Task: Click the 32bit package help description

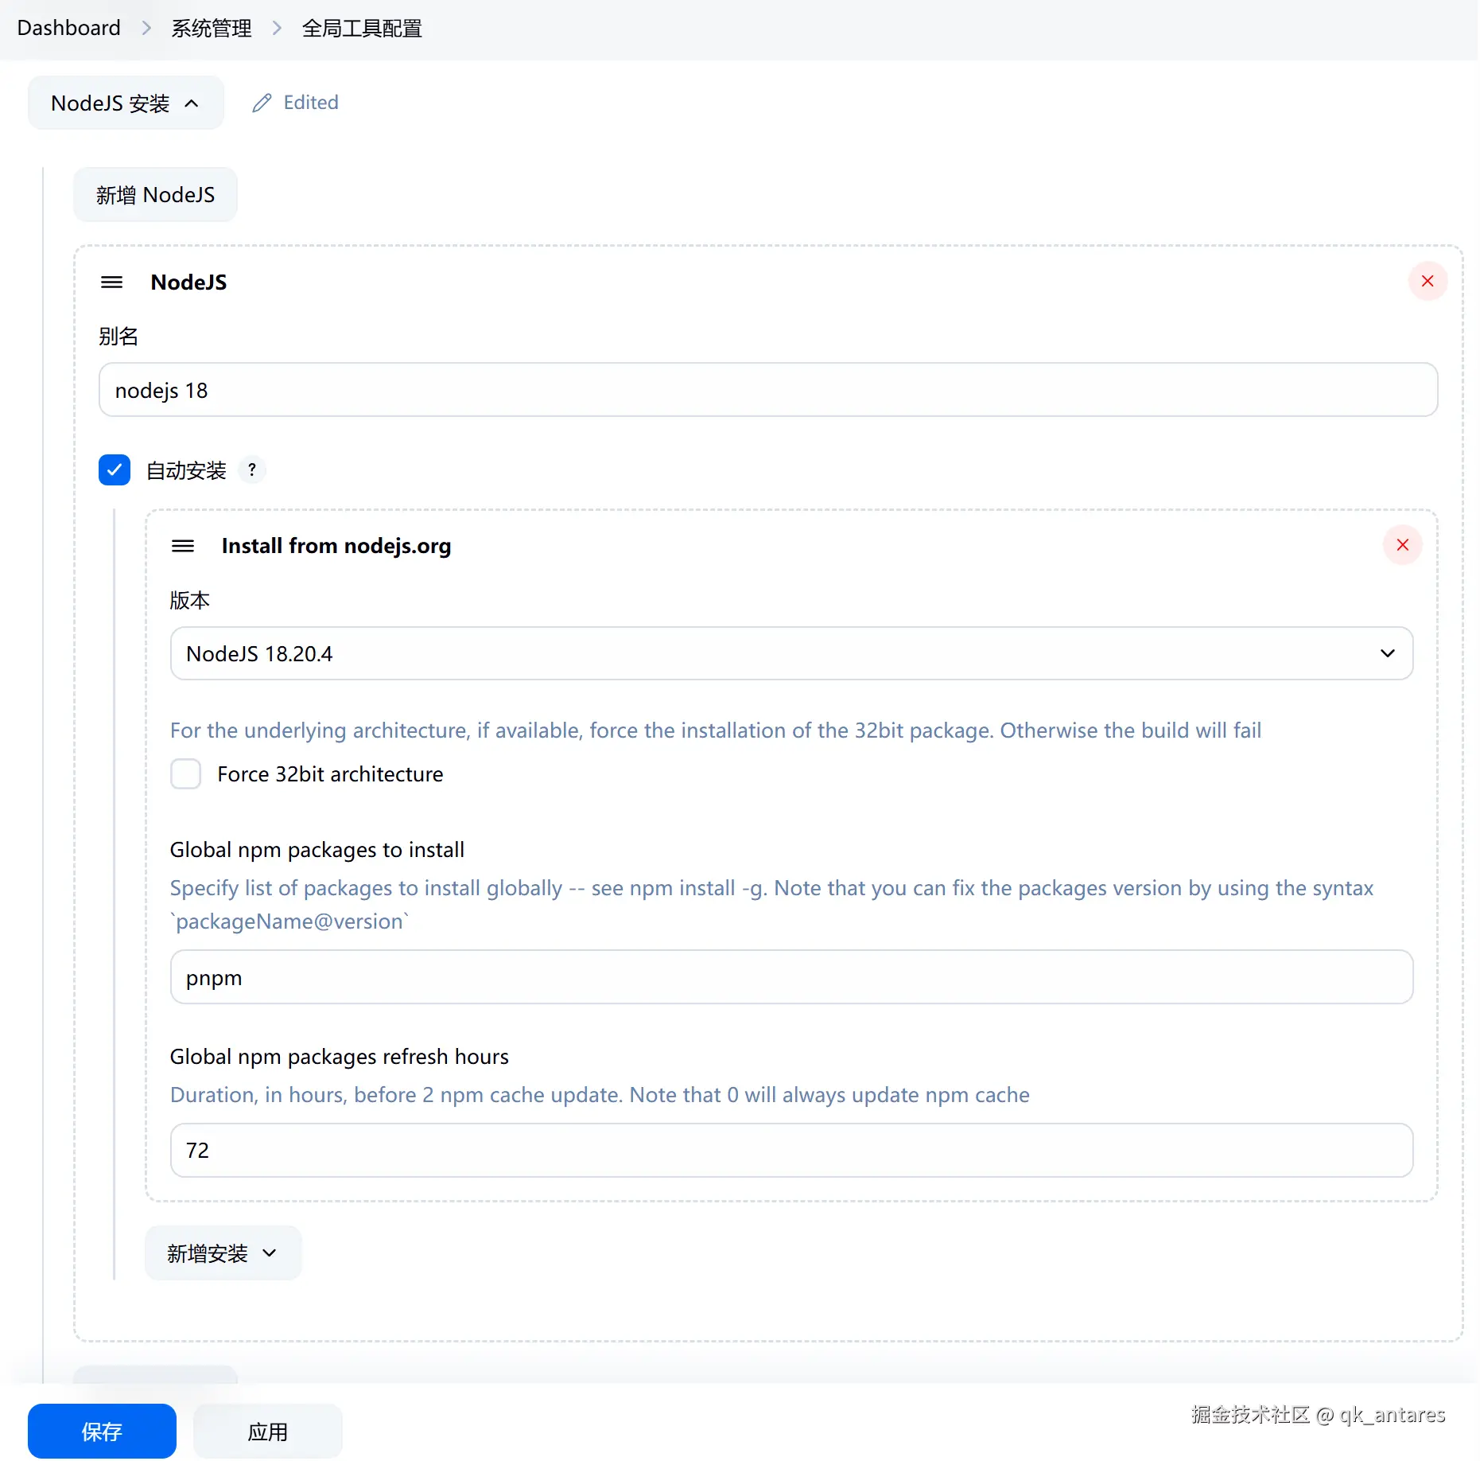Action: [716, 730]
